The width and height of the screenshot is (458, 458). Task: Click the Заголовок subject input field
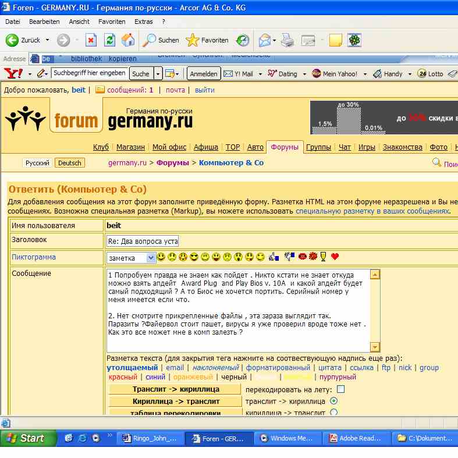143,241
